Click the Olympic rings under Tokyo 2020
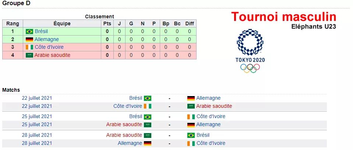 [x=250, y=68]
